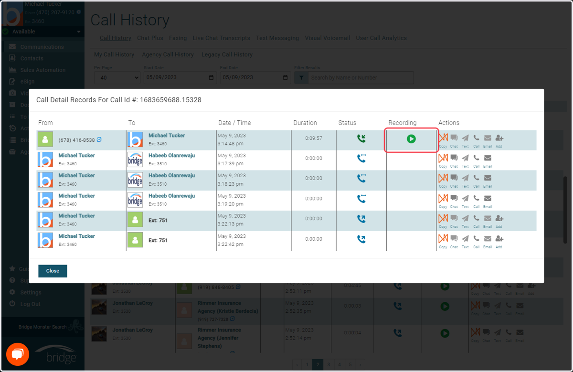Select Legacy Call History sub-tab

(227, 55)
